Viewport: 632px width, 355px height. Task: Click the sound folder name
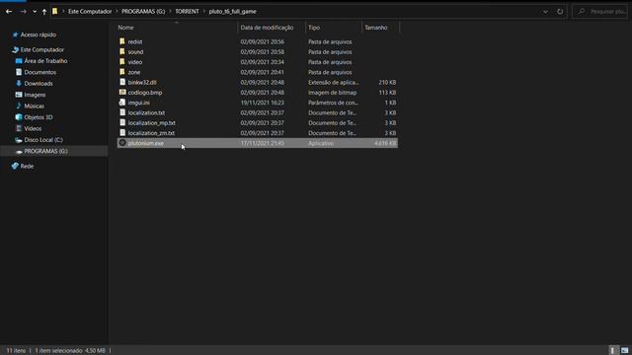[x=135, y=52]
